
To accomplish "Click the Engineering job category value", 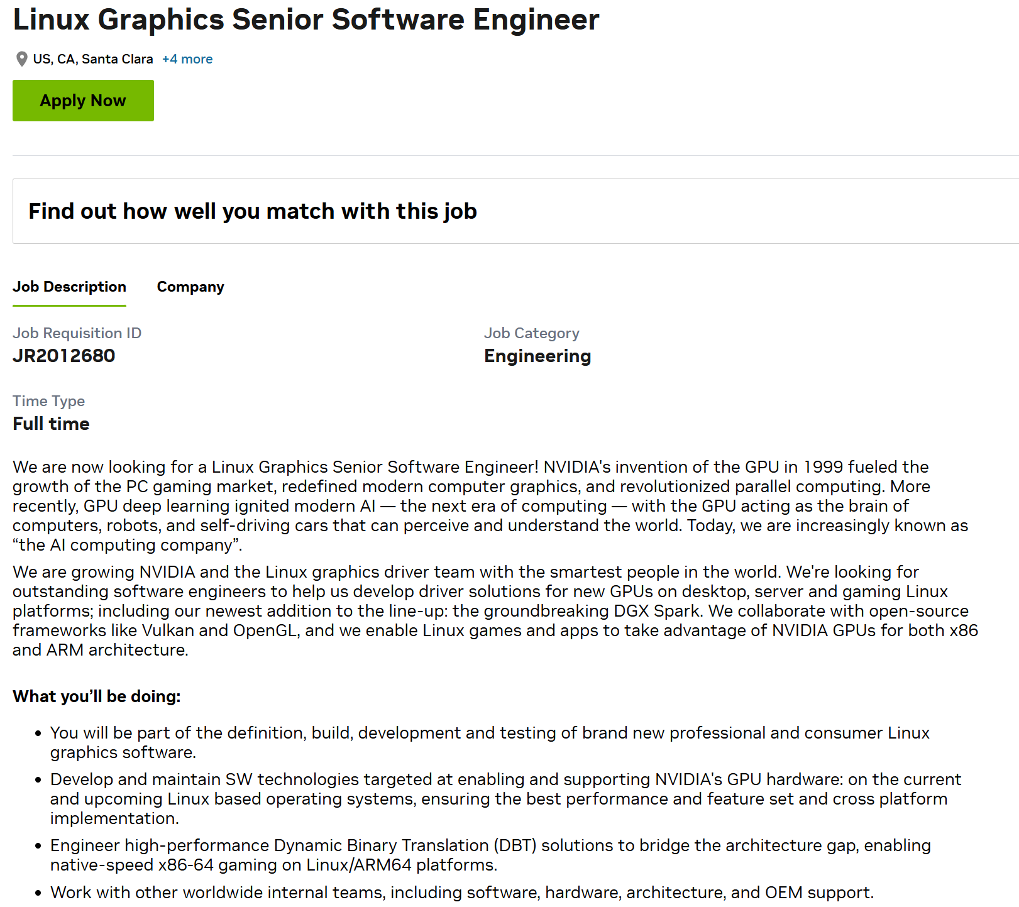I will 537,356.
